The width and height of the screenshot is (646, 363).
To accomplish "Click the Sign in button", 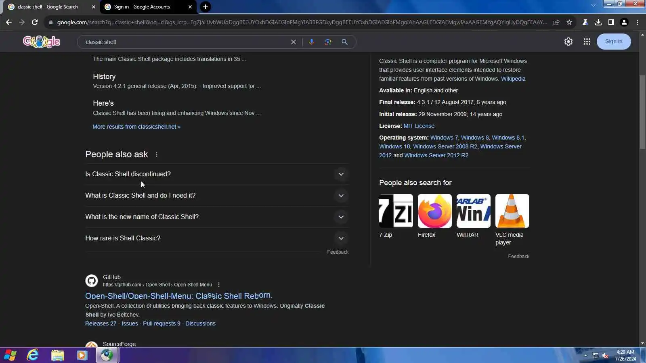I will pyautogui.click(x=614, y=42).
